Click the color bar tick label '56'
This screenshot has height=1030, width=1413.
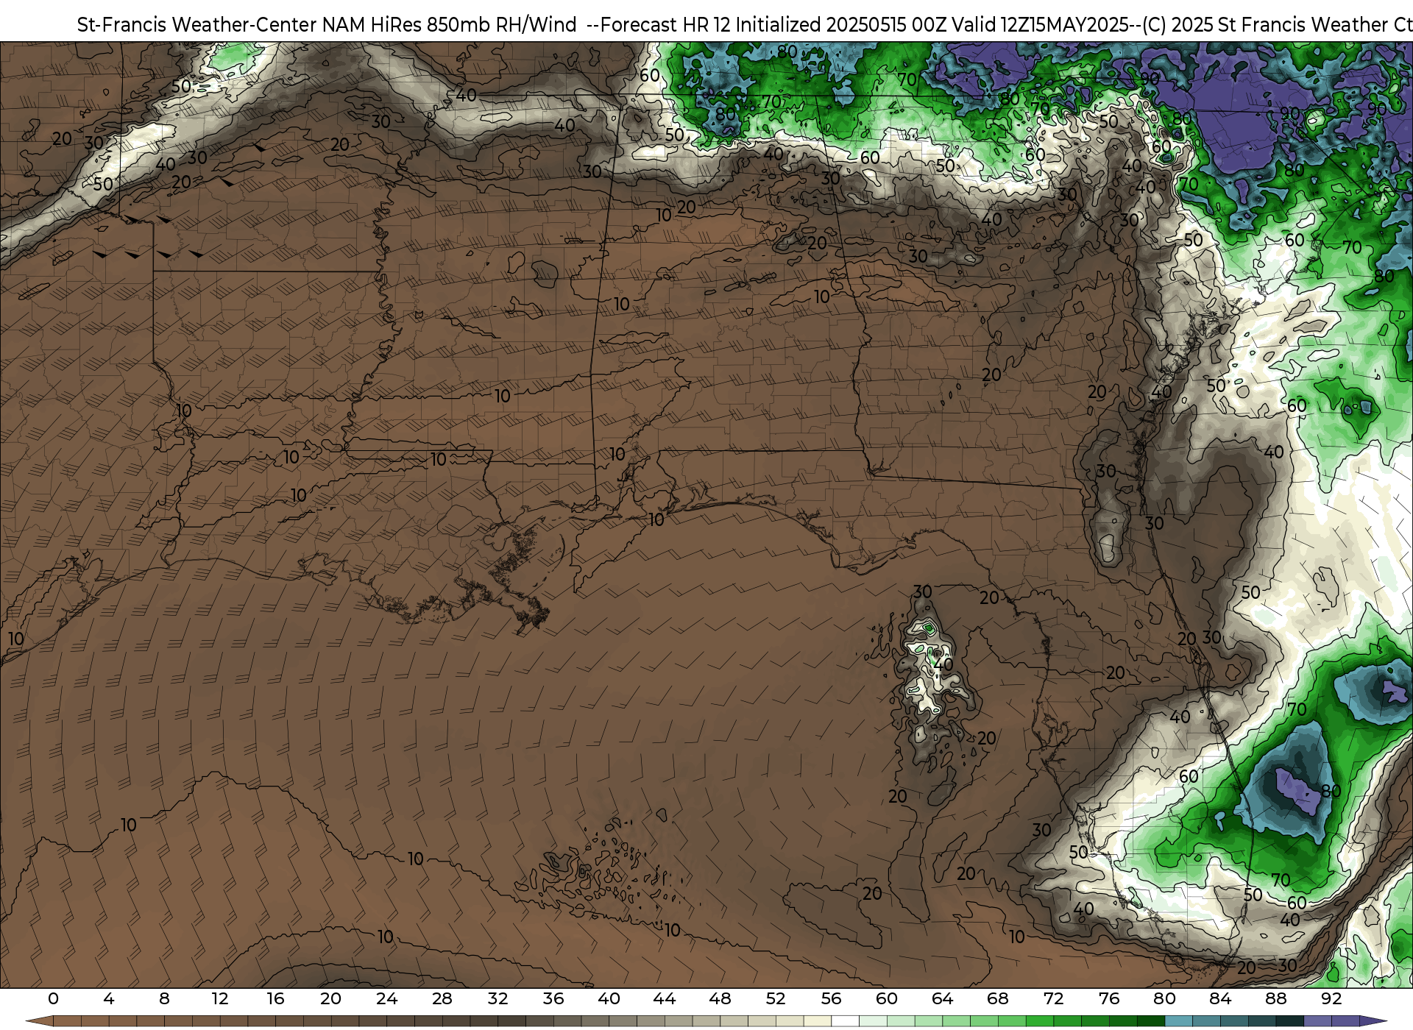(x=831, y=998)
